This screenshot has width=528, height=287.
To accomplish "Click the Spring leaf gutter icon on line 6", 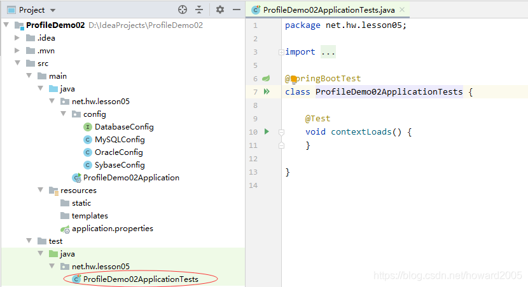I will 266,78.
